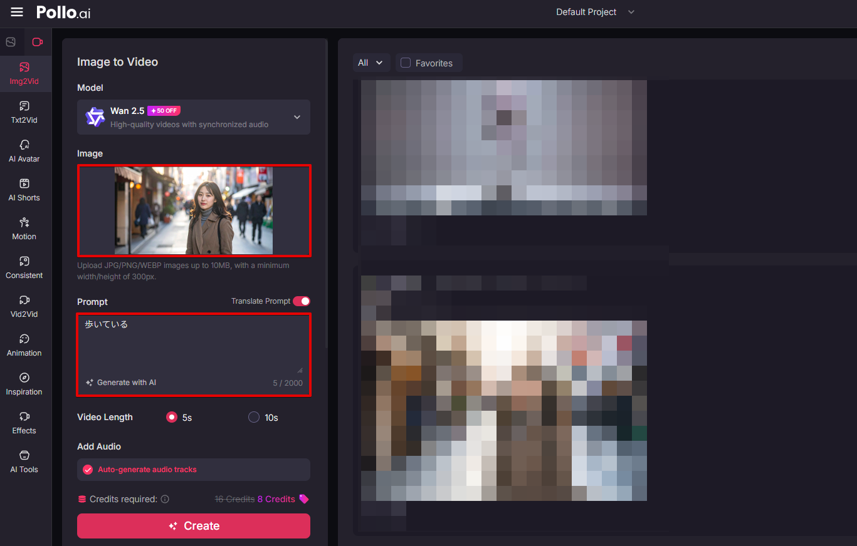Viewport: 857px width, 546px height.
Task: Open the AI Shorts tool
Action: [x=24, y=189]
